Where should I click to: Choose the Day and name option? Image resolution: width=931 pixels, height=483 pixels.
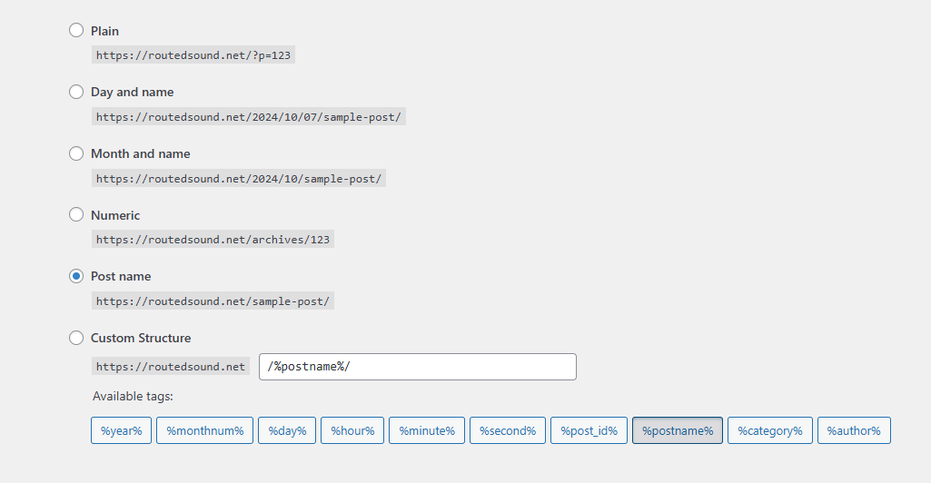[76, 92]
